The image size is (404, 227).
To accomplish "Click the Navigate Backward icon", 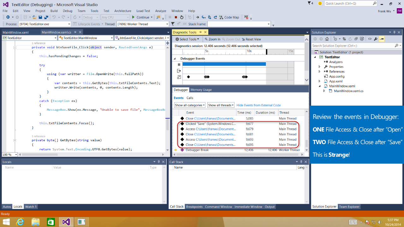I will (x=8, y=17).
